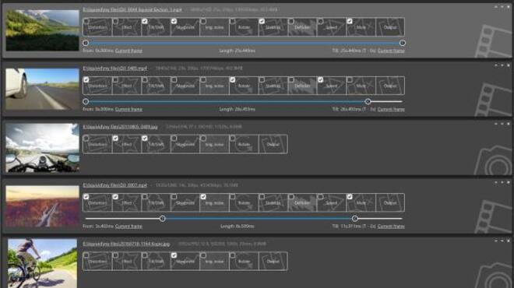Open the Stabilize tile on the aerial road clip
Viewport: 514px width, 288px height.
pos(273,203)
